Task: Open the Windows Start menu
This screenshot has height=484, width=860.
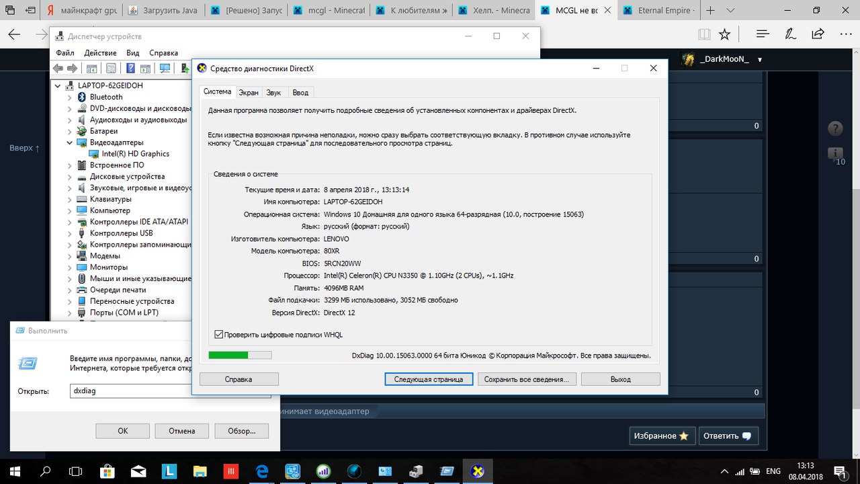Action: [x=15, y=471]
